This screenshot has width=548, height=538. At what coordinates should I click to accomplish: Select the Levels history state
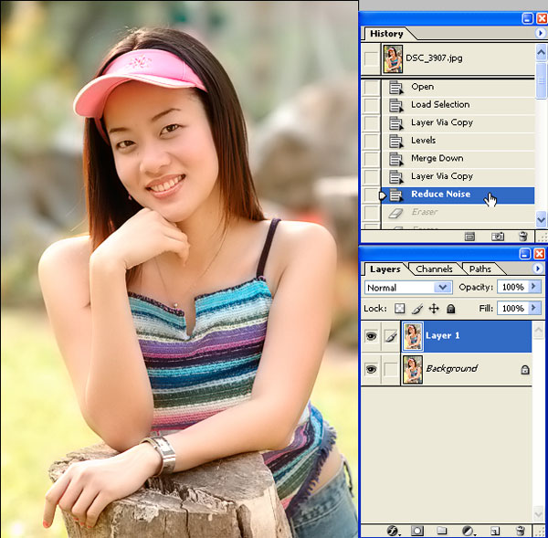(x=458, y=141)
